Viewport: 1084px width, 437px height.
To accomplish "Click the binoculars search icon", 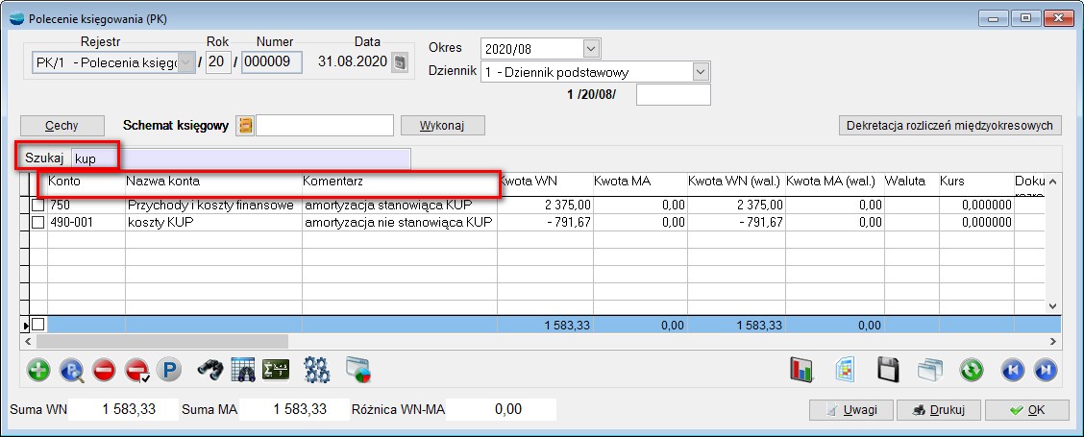I will pyautogui.click(x=209, y=370).
